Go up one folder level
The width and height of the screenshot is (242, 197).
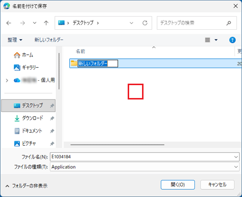[x=46, y=23]
